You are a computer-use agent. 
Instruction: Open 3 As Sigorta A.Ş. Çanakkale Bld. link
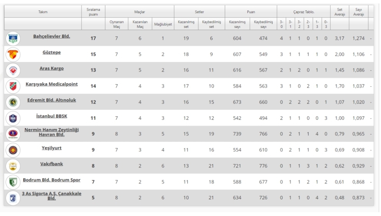click(x=52, y=196)
